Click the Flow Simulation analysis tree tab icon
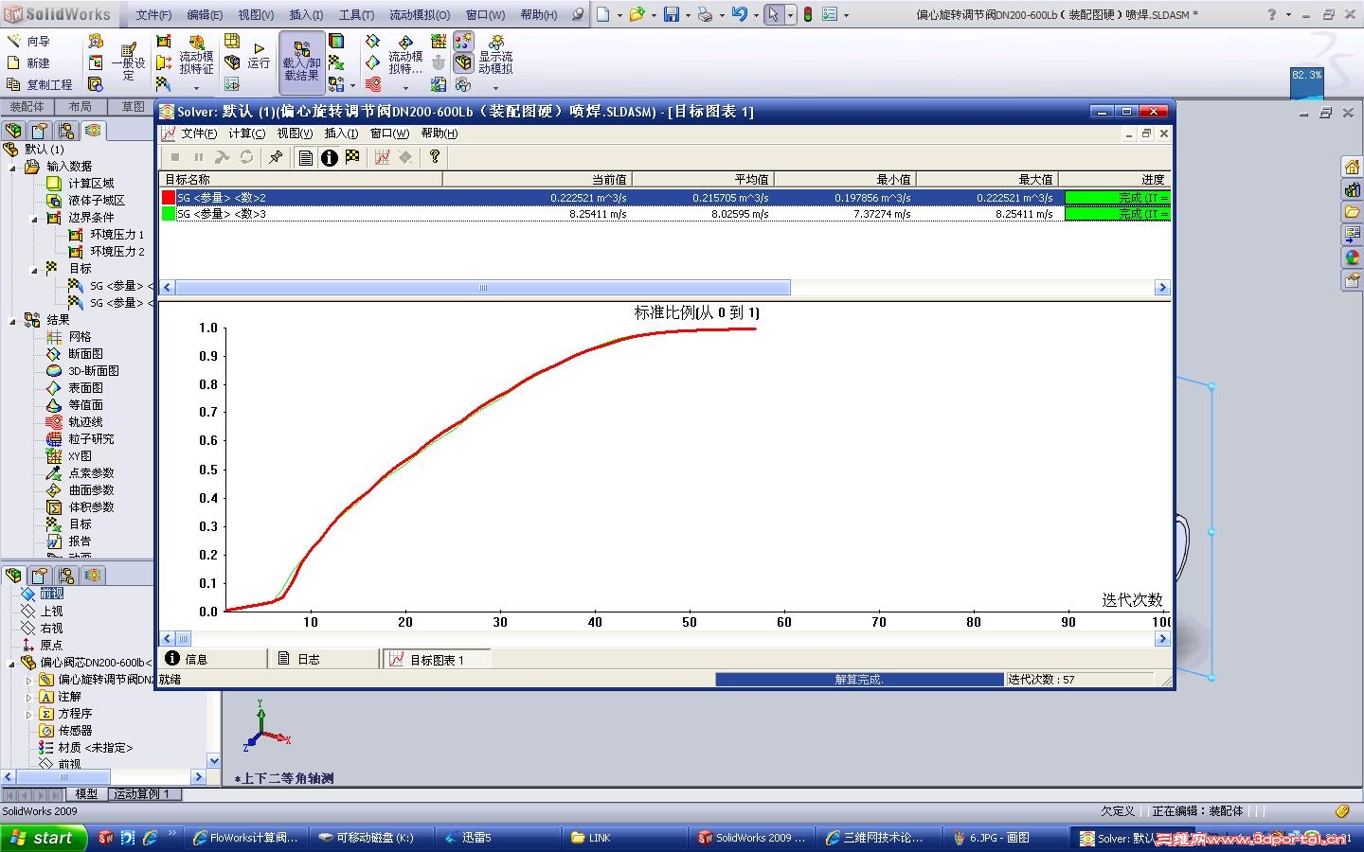This screenshot has height=852, width=1364. coord(92,131)
